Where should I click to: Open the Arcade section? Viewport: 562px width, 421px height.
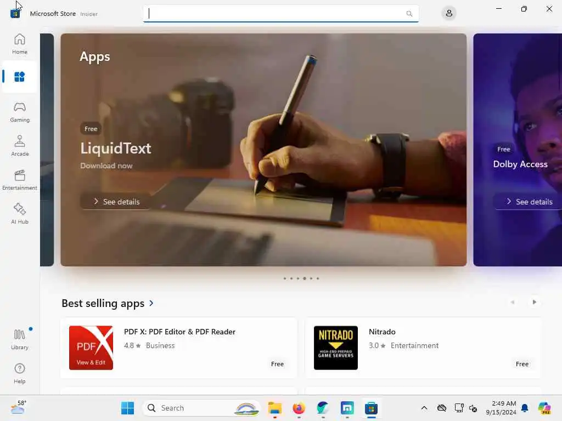pyautogui.click(x=19, y=146)
